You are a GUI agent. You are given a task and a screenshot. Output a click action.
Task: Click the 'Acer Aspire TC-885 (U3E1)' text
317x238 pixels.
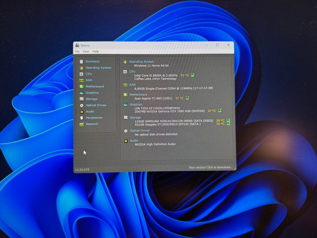pyautogui.click(x=153, y=99)
